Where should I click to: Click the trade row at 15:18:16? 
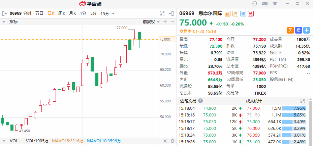[x=210, y=115]
